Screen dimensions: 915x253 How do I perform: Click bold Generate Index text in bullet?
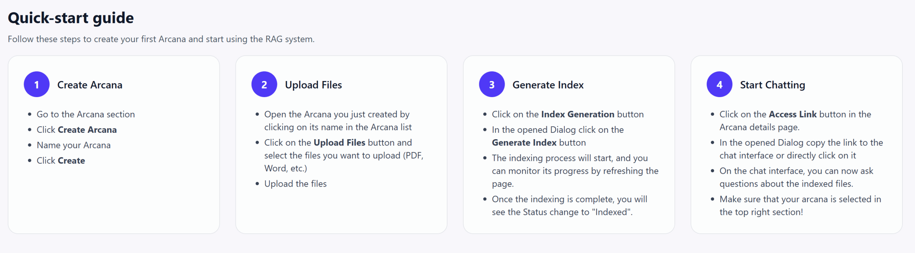tap(524, 143)
